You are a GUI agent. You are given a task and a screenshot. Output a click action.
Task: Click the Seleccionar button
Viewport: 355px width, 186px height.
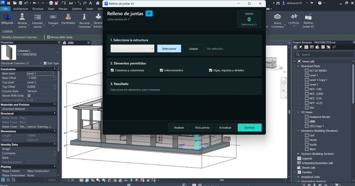pos(169,49)
